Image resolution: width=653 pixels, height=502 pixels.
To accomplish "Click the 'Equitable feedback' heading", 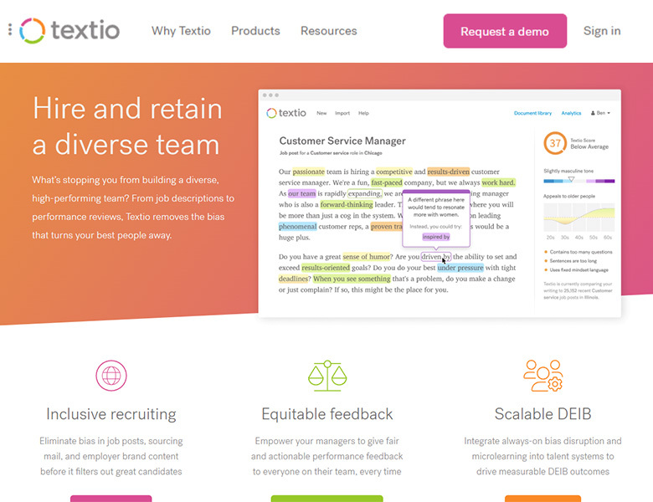I will [326, 414].
